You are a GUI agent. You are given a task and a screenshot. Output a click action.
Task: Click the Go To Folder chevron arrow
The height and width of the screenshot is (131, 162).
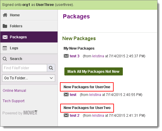tap(51, 78)
